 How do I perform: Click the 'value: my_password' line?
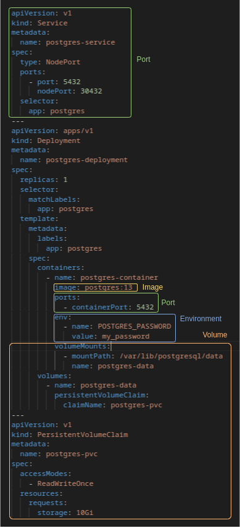tap(110, 336)
